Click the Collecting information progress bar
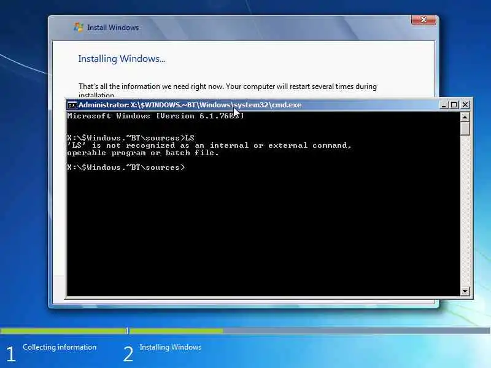This screenshot has height=368, width=491. click(64, 331)
